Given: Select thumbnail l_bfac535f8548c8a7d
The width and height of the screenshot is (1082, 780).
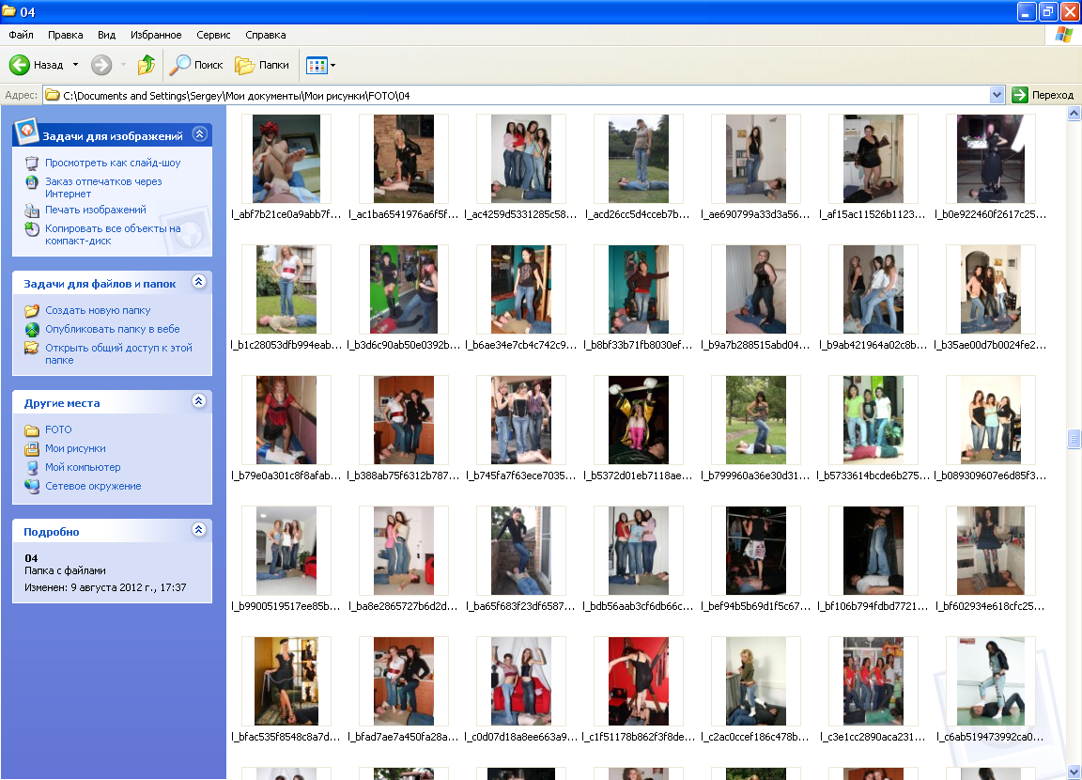Looking at the screenshot, I should 286,680.
